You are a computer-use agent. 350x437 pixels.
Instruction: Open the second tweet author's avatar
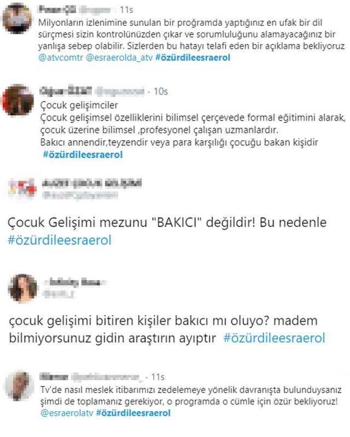18,100
